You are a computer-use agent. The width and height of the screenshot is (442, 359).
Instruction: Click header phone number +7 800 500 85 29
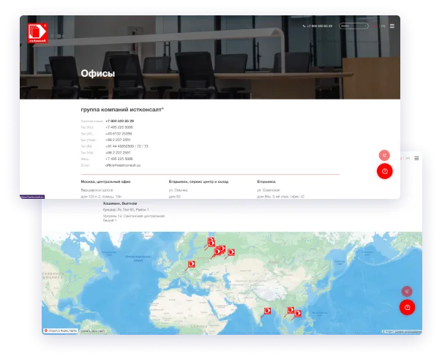318,26
